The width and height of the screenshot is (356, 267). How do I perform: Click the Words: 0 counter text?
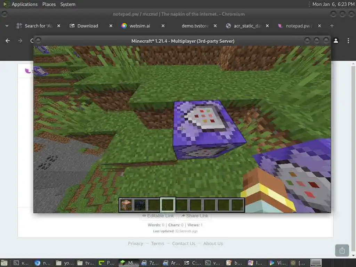156,225
